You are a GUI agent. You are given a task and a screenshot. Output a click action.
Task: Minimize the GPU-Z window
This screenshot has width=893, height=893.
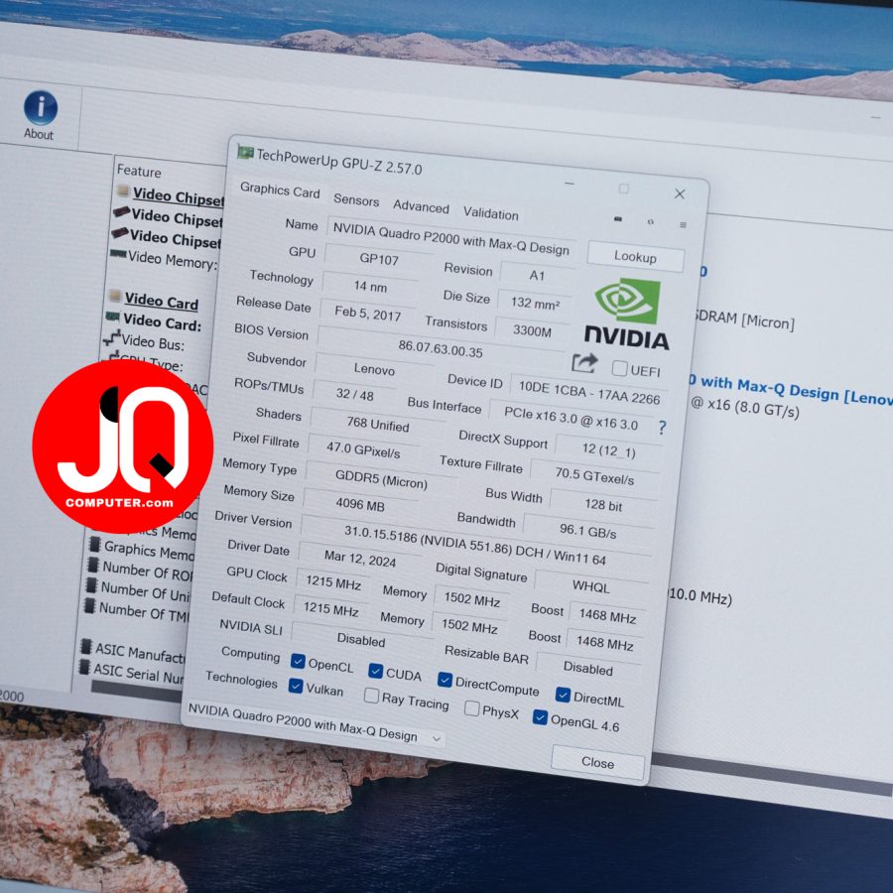pyautogui.click(x=569, y=184)
